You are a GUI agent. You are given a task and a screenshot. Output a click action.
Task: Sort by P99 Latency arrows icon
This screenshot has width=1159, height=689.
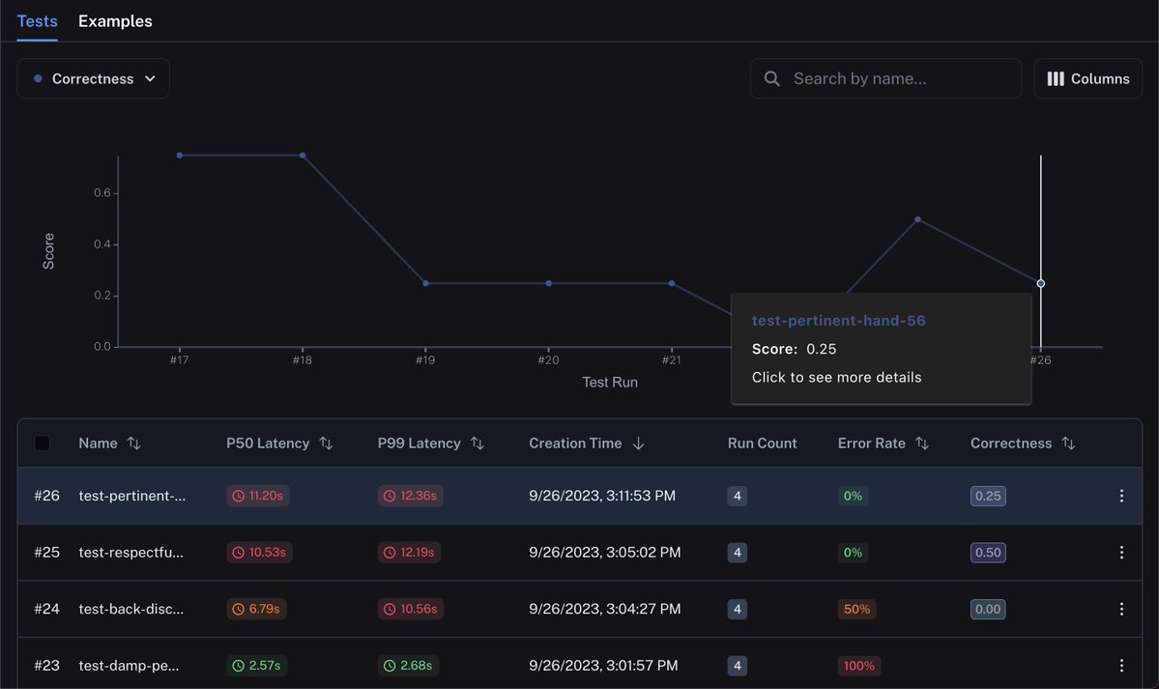(478, 443)
